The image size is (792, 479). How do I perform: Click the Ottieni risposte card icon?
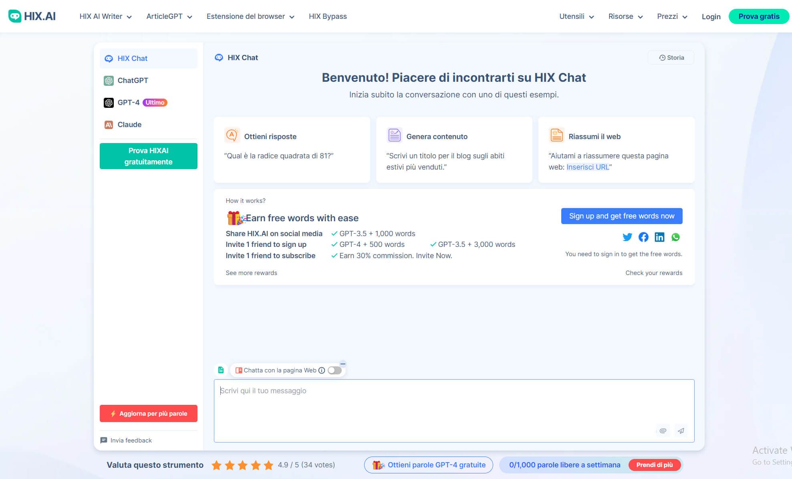click(x=232, y=135)
